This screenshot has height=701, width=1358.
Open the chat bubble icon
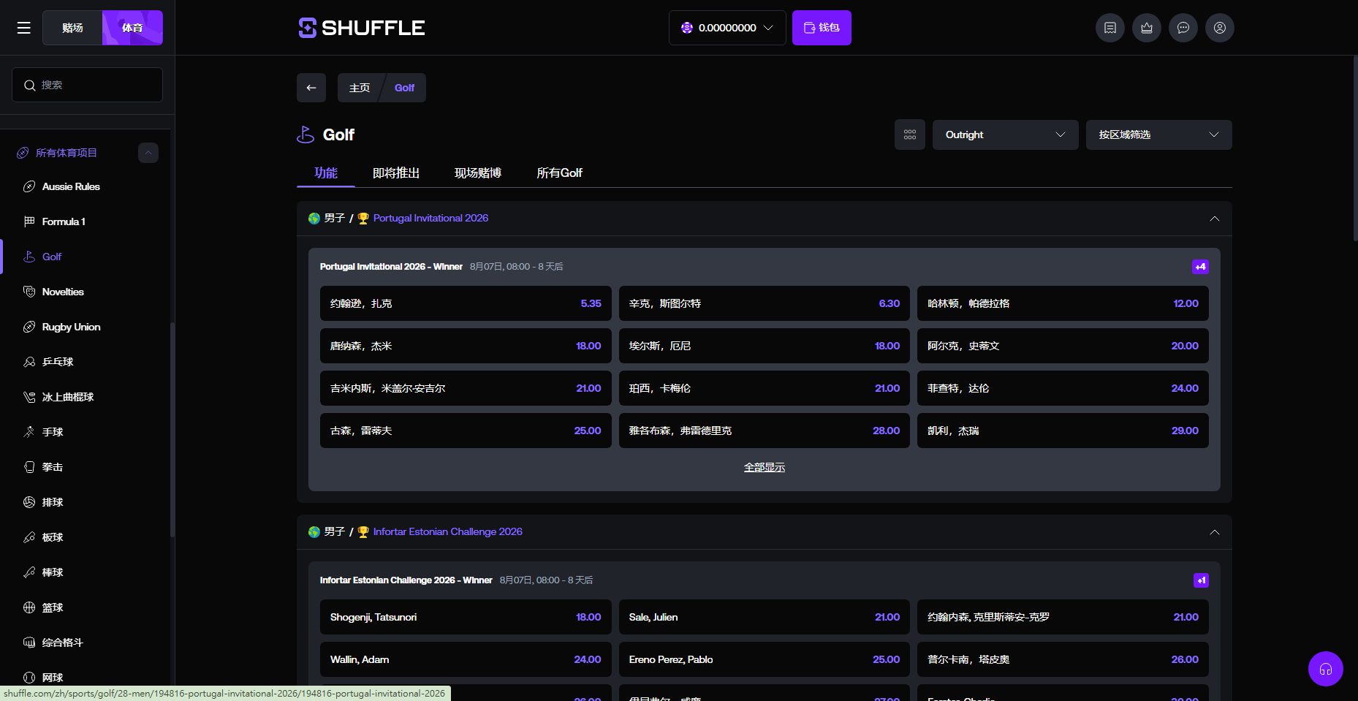click(x=1183, y=28)
